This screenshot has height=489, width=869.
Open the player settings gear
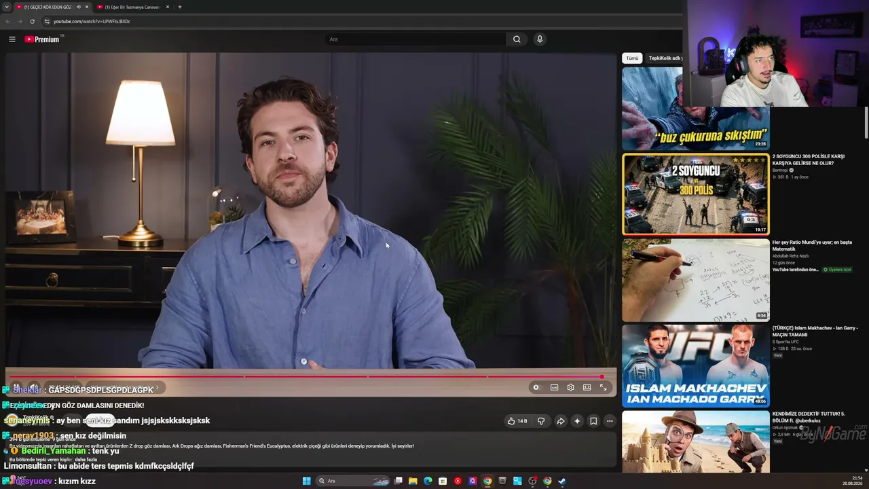pyautogui.click(x=570, y=387)
